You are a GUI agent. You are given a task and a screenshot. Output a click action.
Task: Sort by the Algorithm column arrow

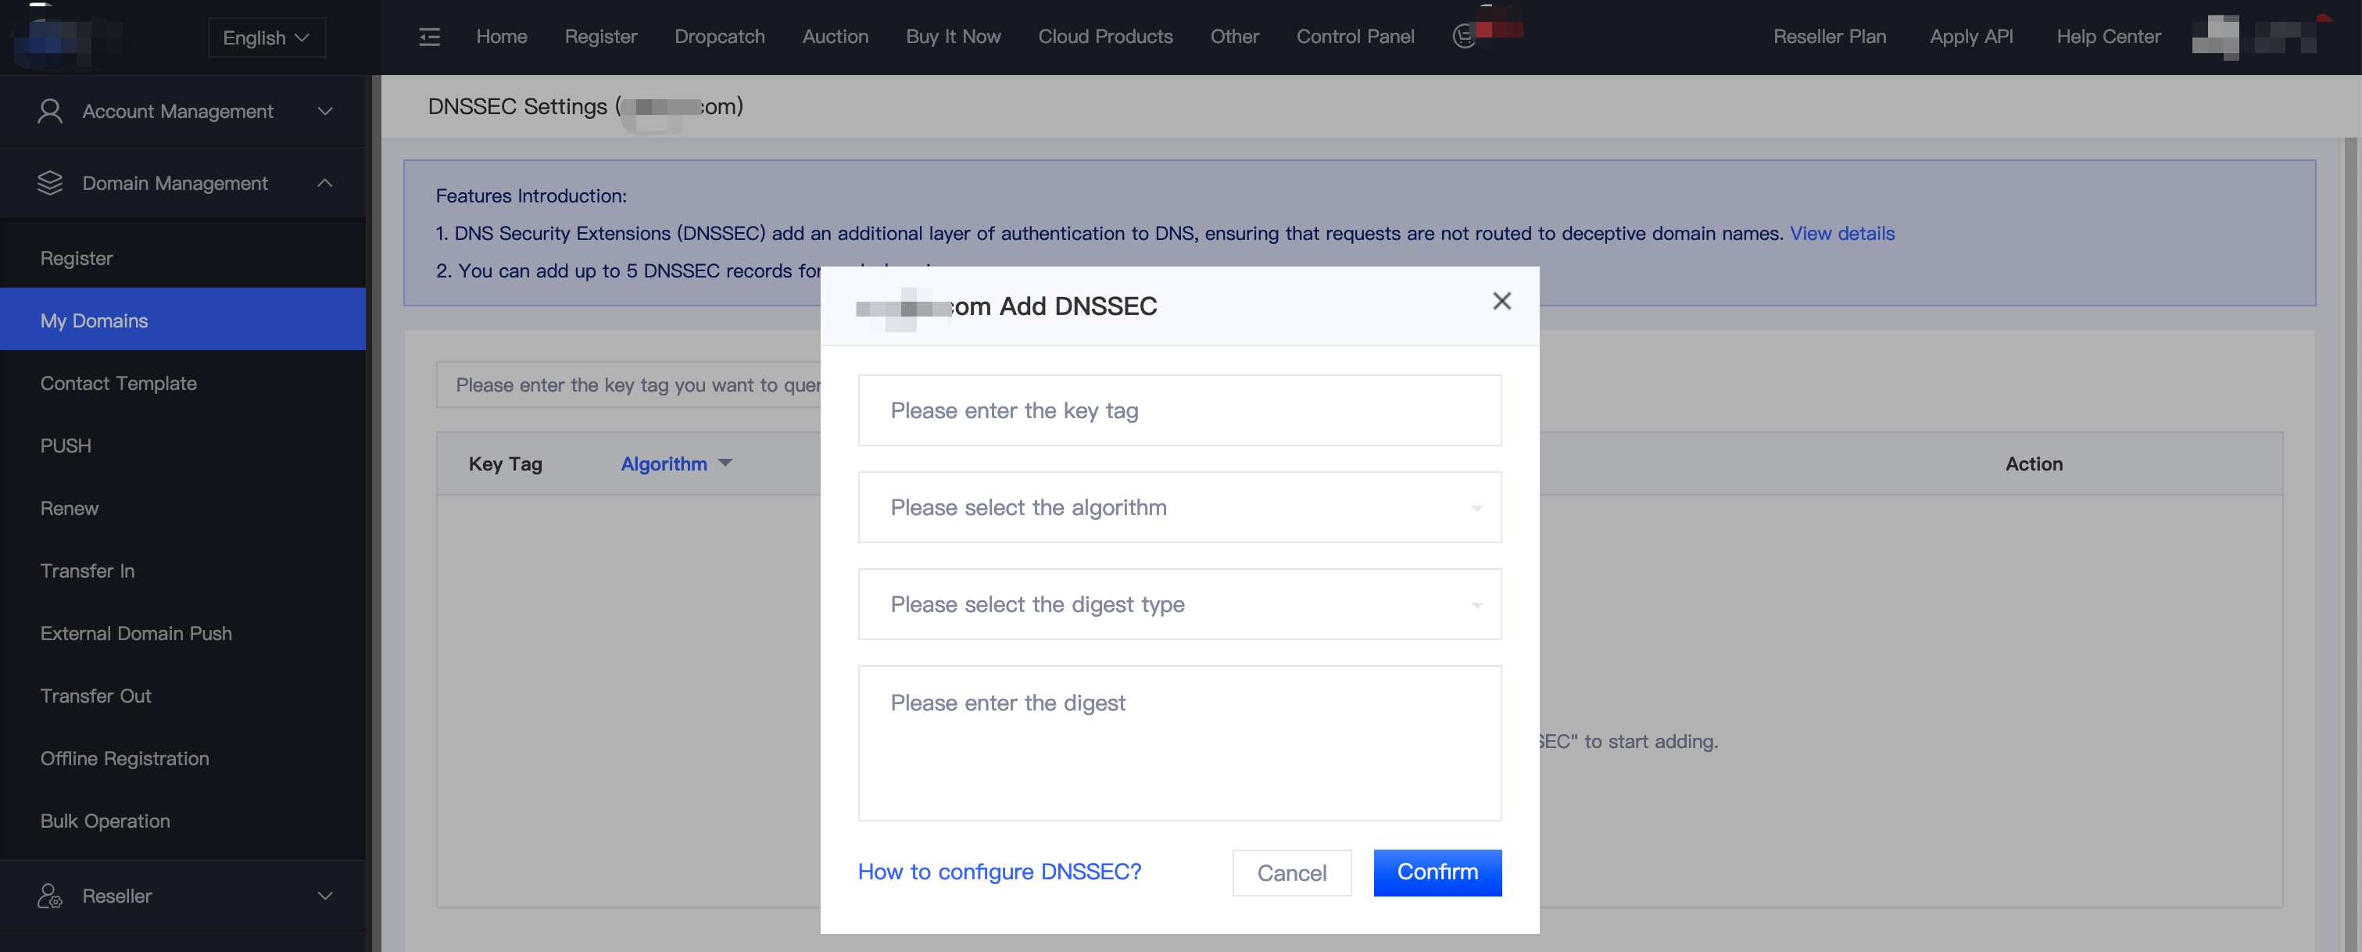(x=725, y=463)
